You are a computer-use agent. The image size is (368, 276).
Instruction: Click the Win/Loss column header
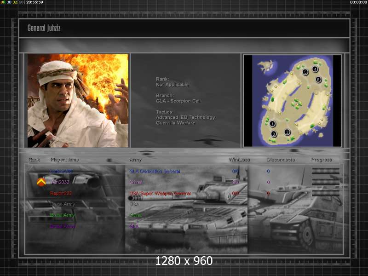239,160
